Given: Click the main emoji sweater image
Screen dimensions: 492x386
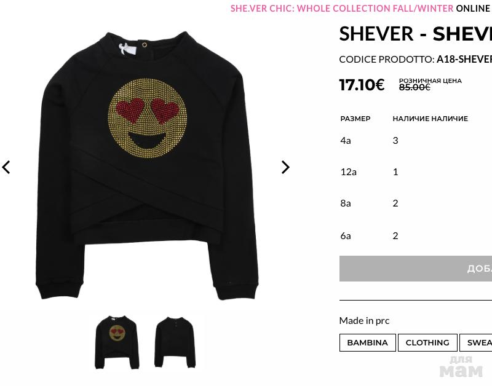Looking at the screenshot, I should click(148, 165).
